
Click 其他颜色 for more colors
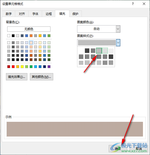point(41,77)
